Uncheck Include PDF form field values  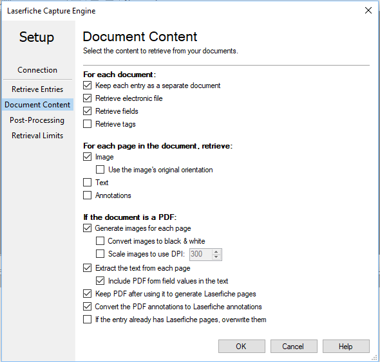(x=100, y=281)
